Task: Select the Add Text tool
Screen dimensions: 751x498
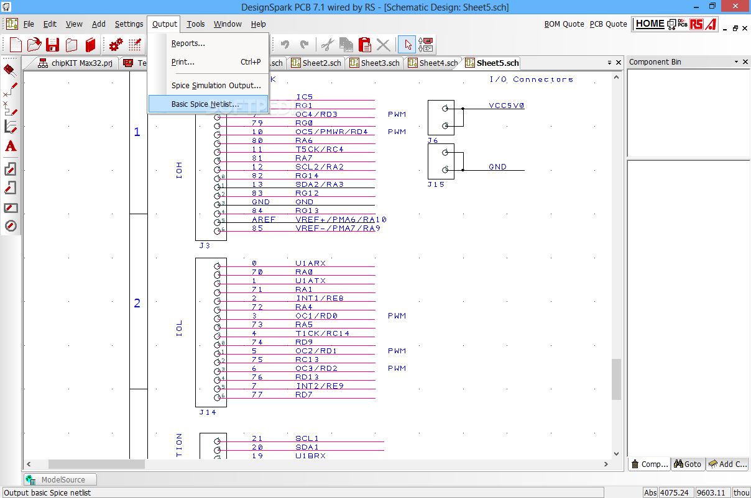Action: coord(10,147)
